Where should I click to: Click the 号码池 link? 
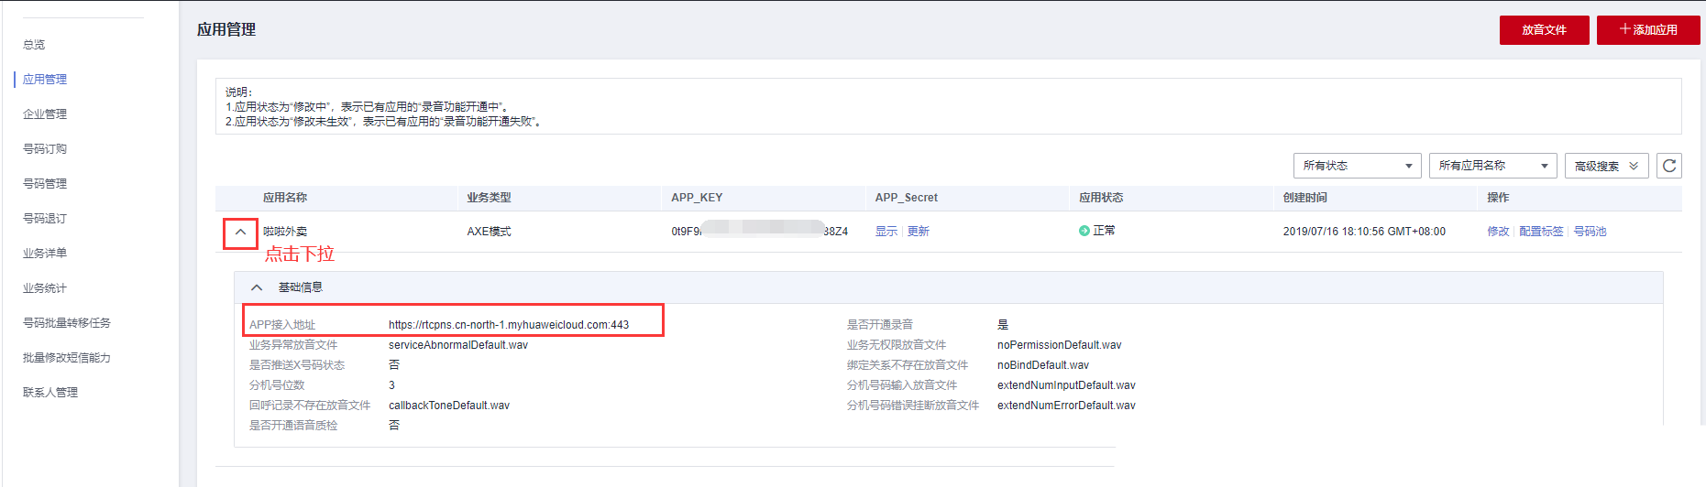click(x=1590, y=232)
